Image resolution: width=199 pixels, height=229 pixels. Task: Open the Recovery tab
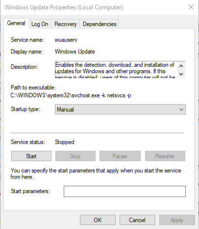(65, 24)
